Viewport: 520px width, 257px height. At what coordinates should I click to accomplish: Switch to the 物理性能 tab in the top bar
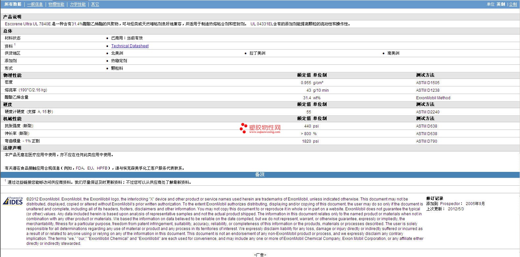click(56, 4)
